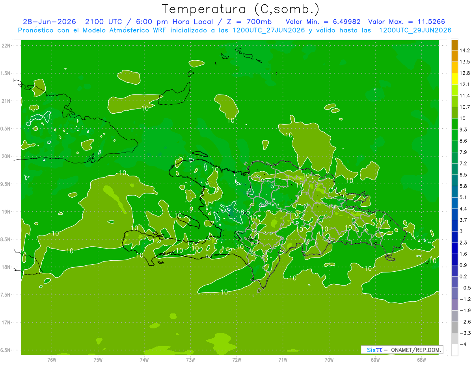Click the dark orange swatch above 14.2
This screenshot has width=473, height=365.
click(x=454, y=45)
